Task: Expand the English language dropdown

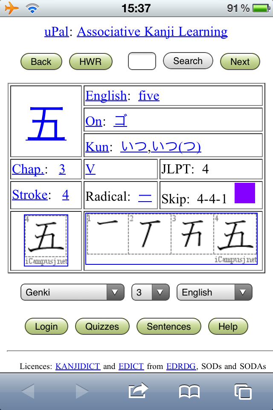Action: point(215,292)
